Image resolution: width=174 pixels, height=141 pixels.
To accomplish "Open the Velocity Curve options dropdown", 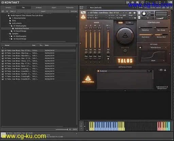I will (155, 47).
